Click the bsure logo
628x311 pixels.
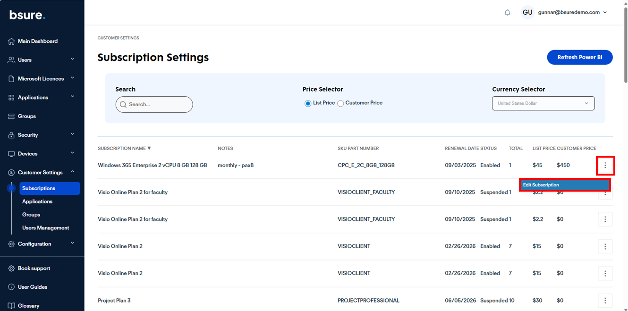tap(27, 15)
